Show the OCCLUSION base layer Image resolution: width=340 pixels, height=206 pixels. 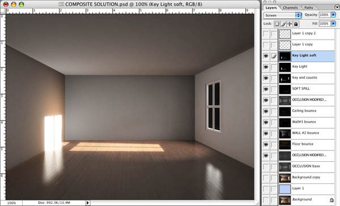266,166
